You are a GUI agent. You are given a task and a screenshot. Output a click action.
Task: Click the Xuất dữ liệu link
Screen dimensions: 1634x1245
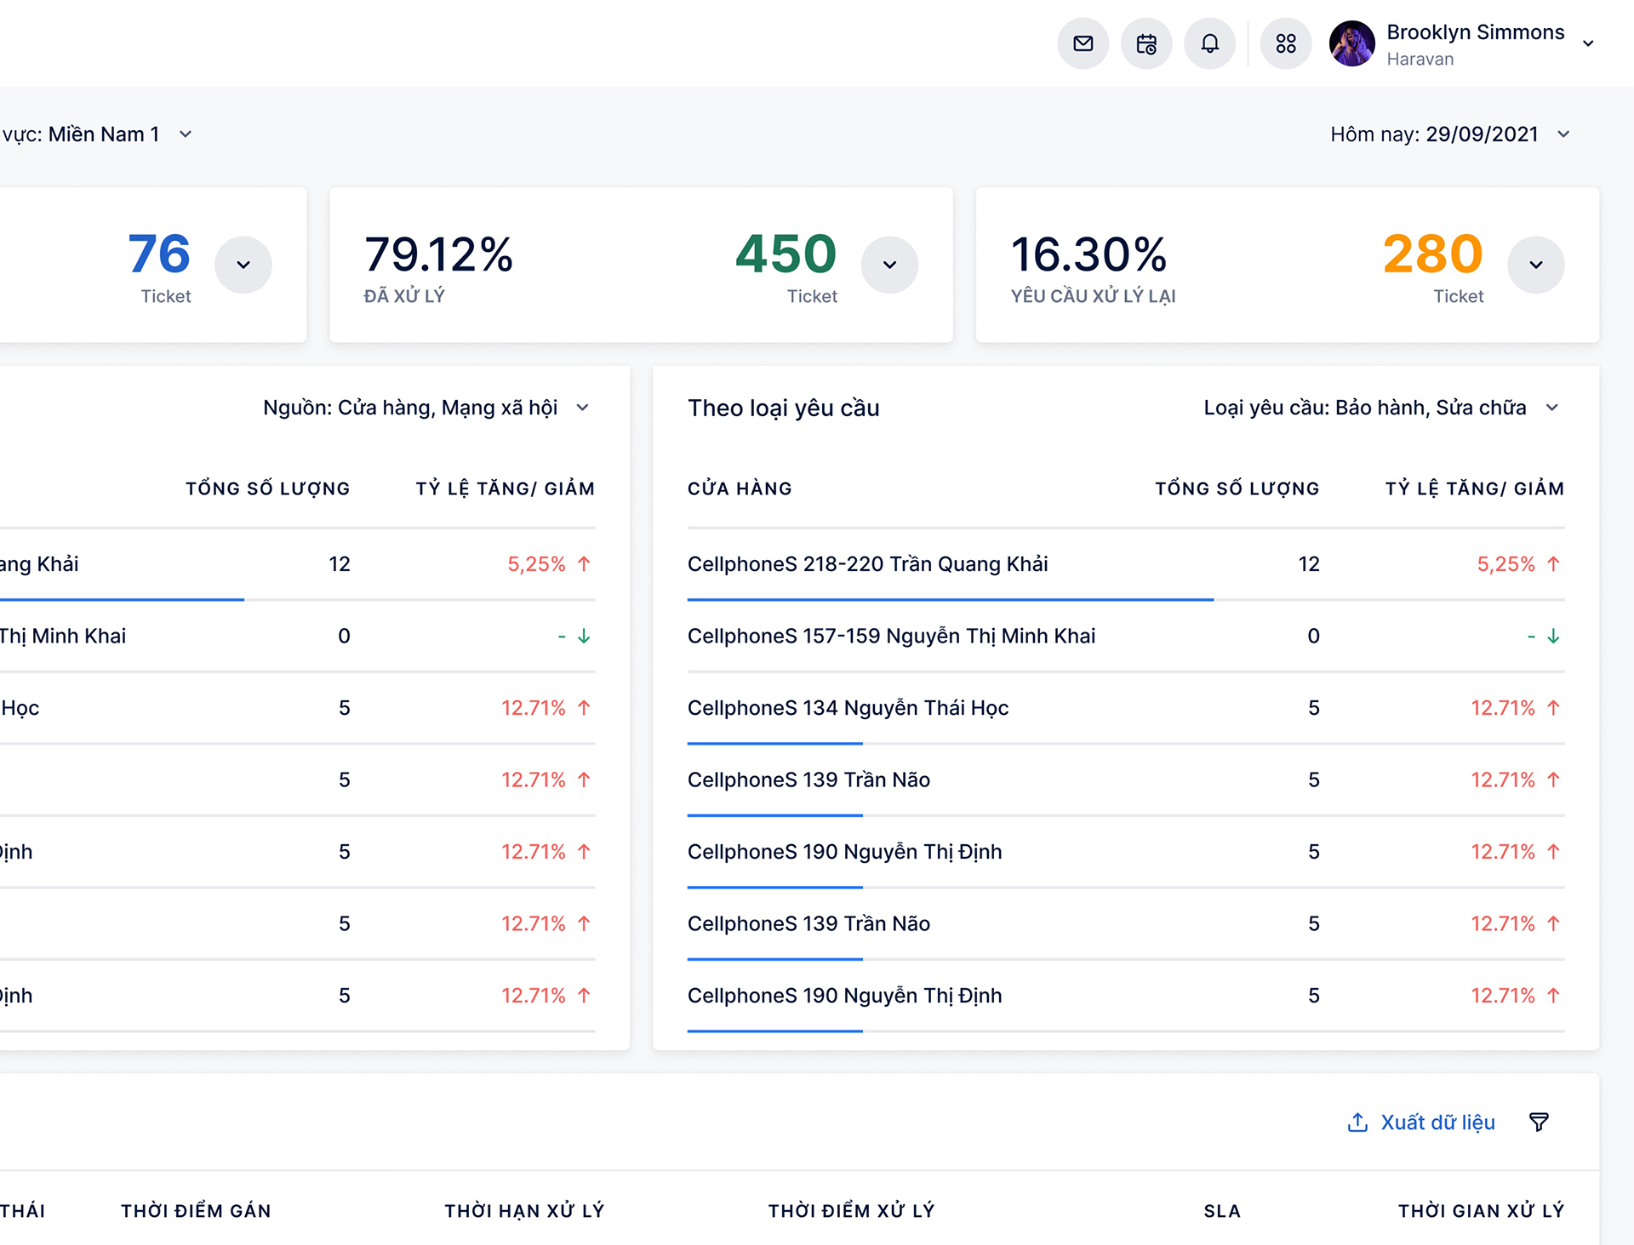1437,1122
